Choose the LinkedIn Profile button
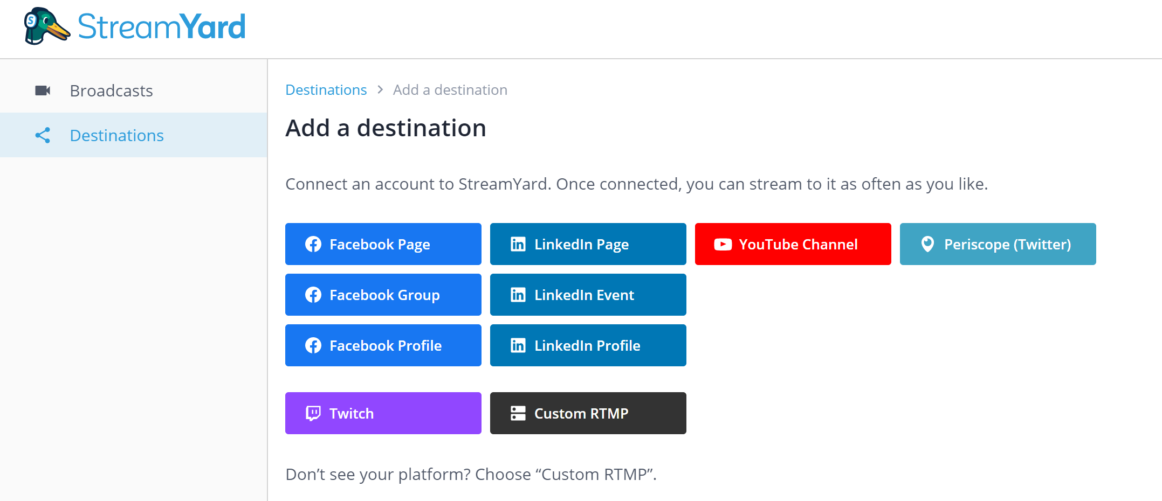Screen dimensions: 1162x501 click(588, 345)
